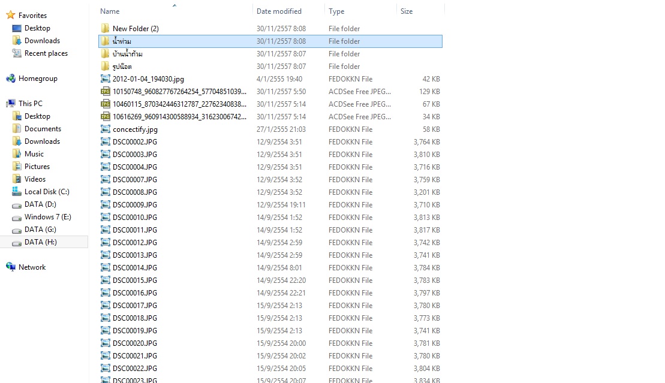Select file DSC00004.JPG
The width and height of the screenshot is (665, 383).
click(x=270, y=167)
